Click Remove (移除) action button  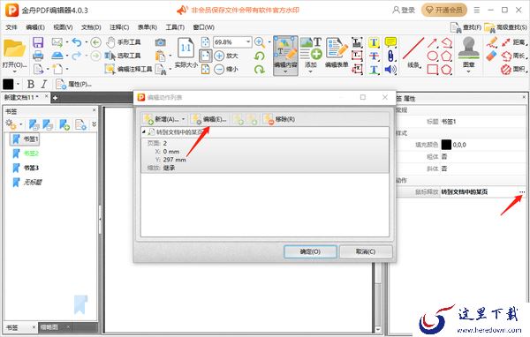[x=280, y=119]
